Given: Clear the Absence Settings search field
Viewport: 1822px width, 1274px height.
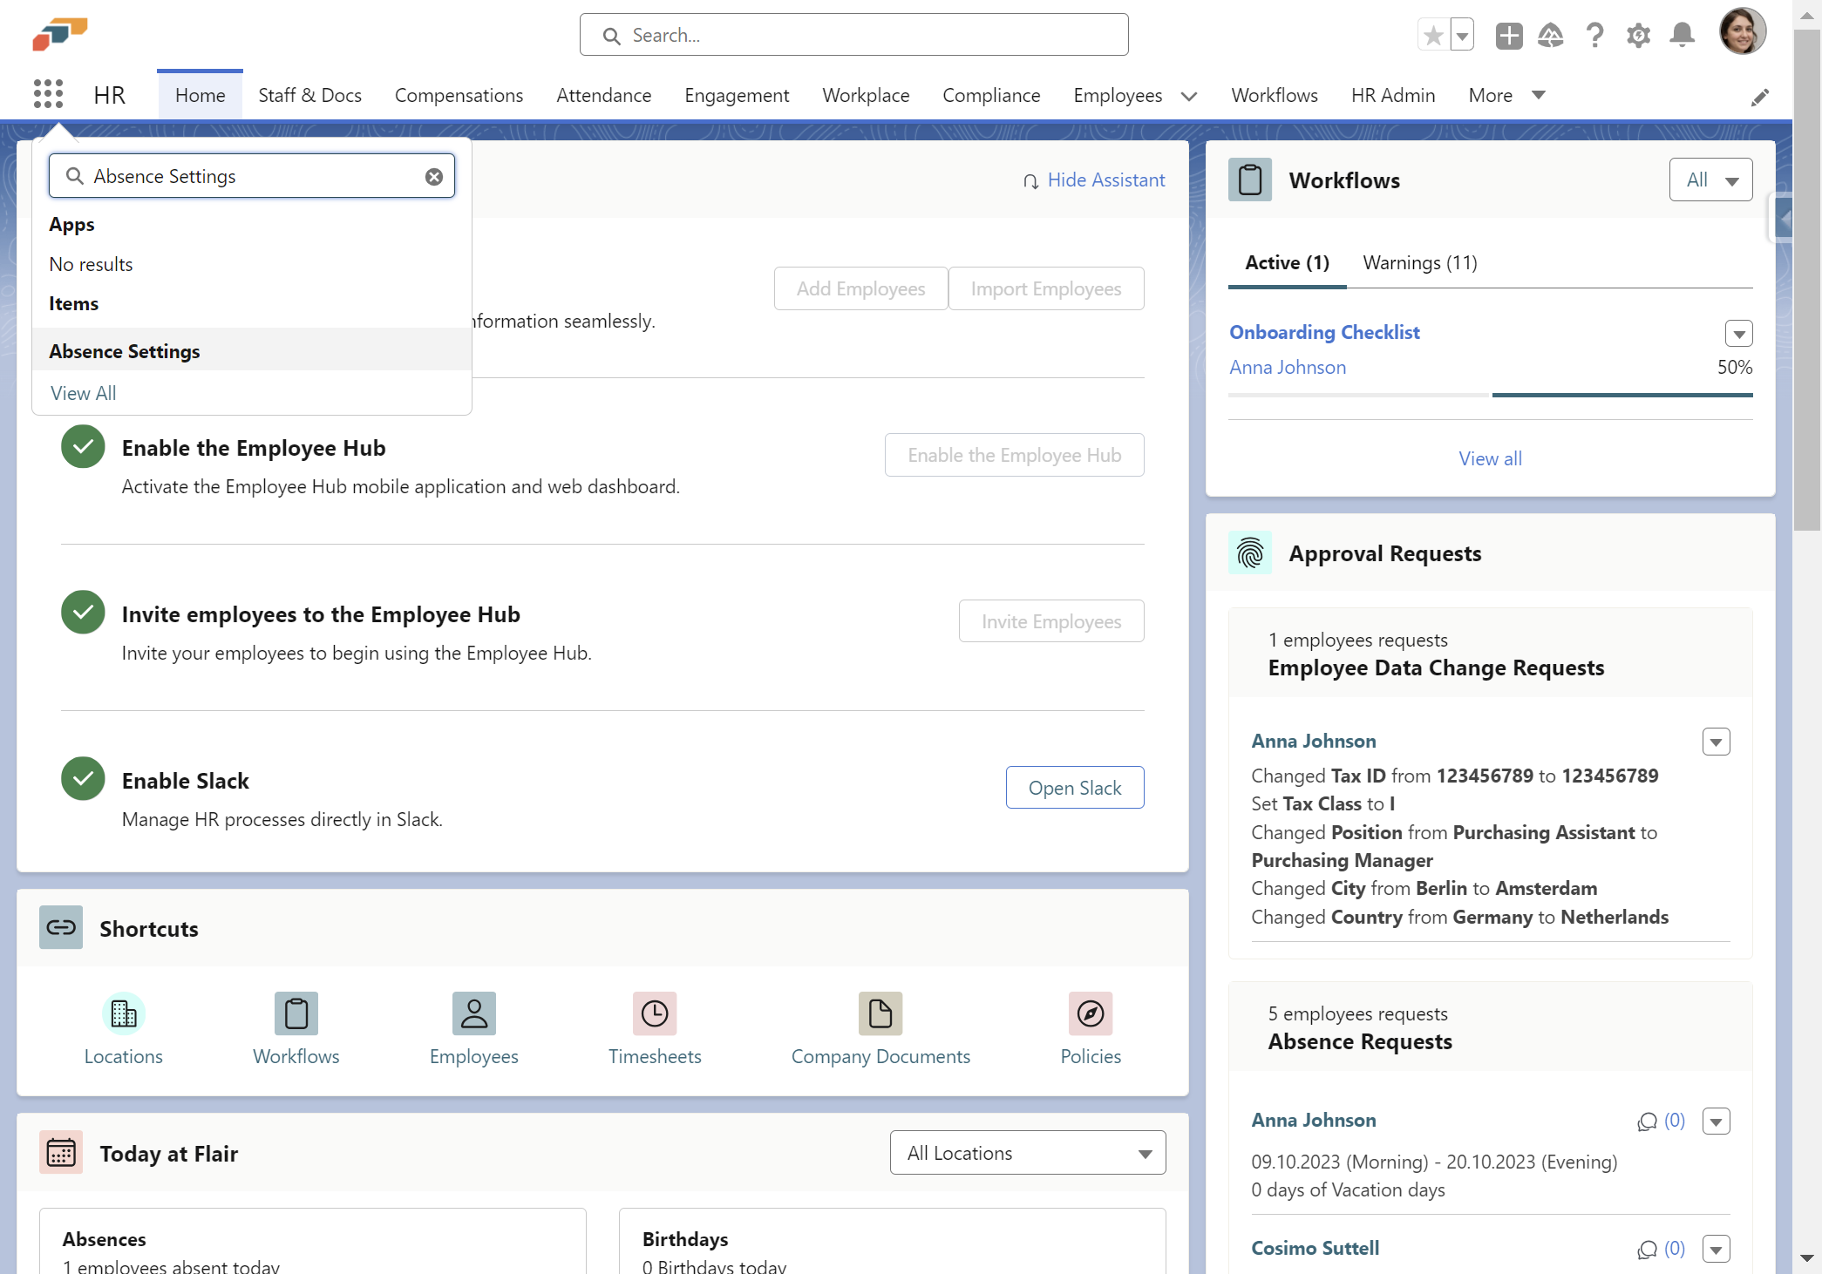Looking at the screenshot, I should pyautogui.click(x=433, y=177).
